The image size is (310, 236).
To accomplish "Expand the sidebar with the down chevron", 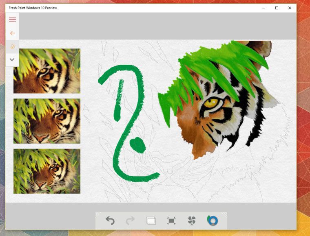I will click(12, 59).
